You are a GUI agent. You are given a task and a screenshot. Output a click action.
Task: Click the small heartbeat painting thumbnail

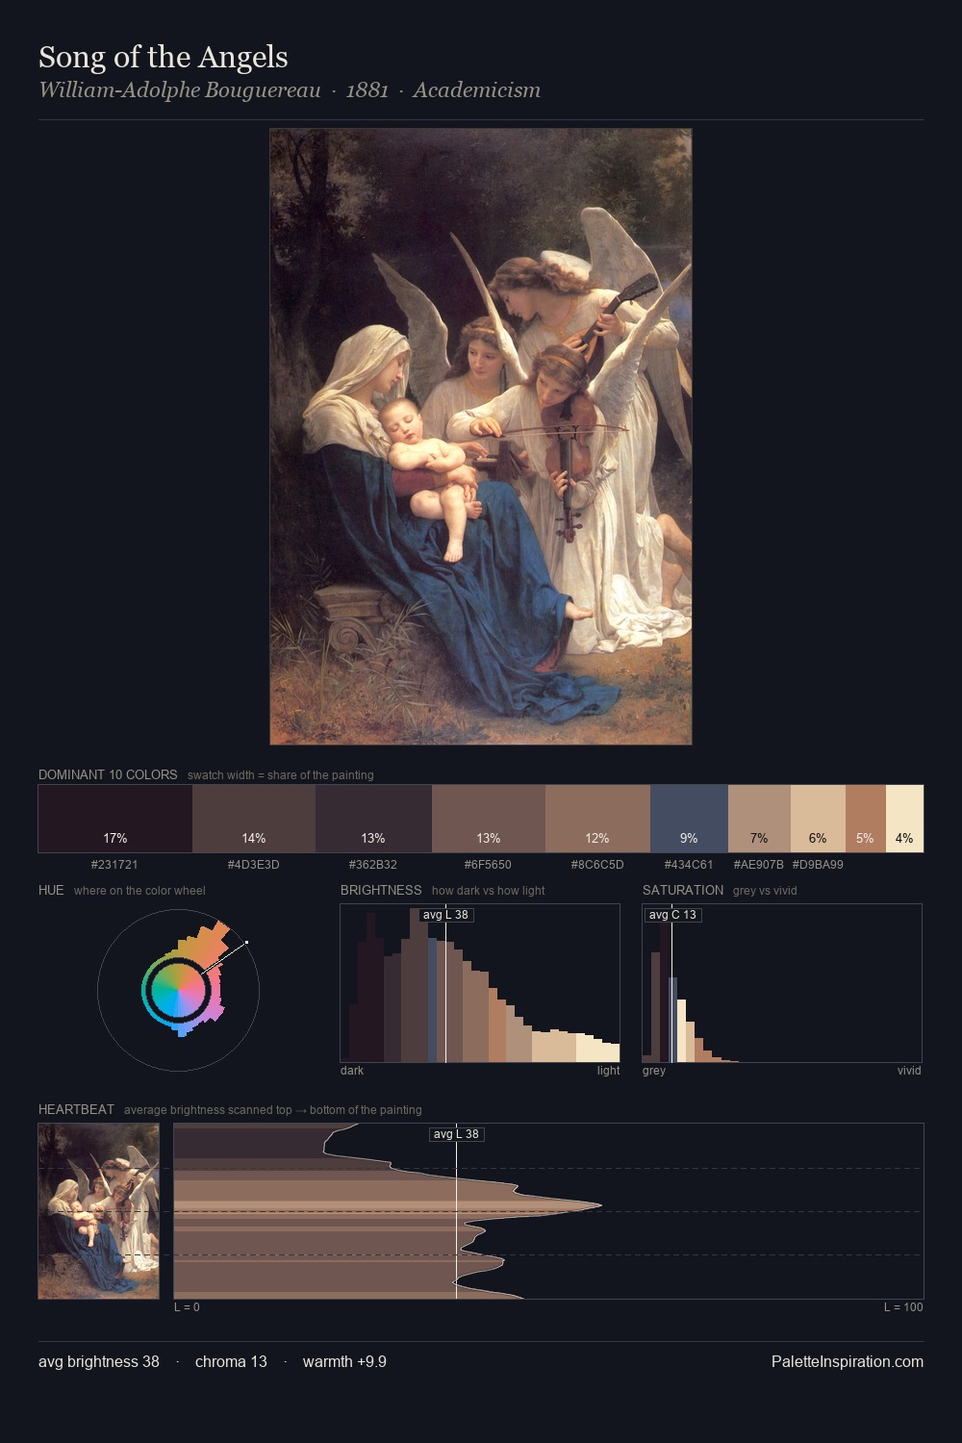pos(98,1211)
